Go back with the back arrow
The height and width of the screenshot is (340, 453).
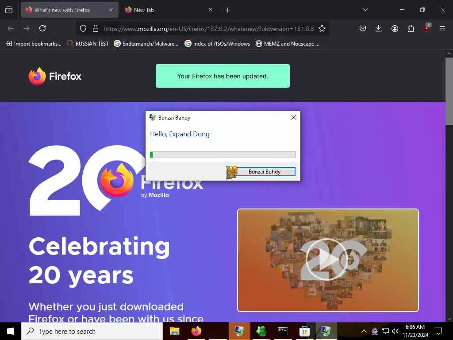click(11, 28)
